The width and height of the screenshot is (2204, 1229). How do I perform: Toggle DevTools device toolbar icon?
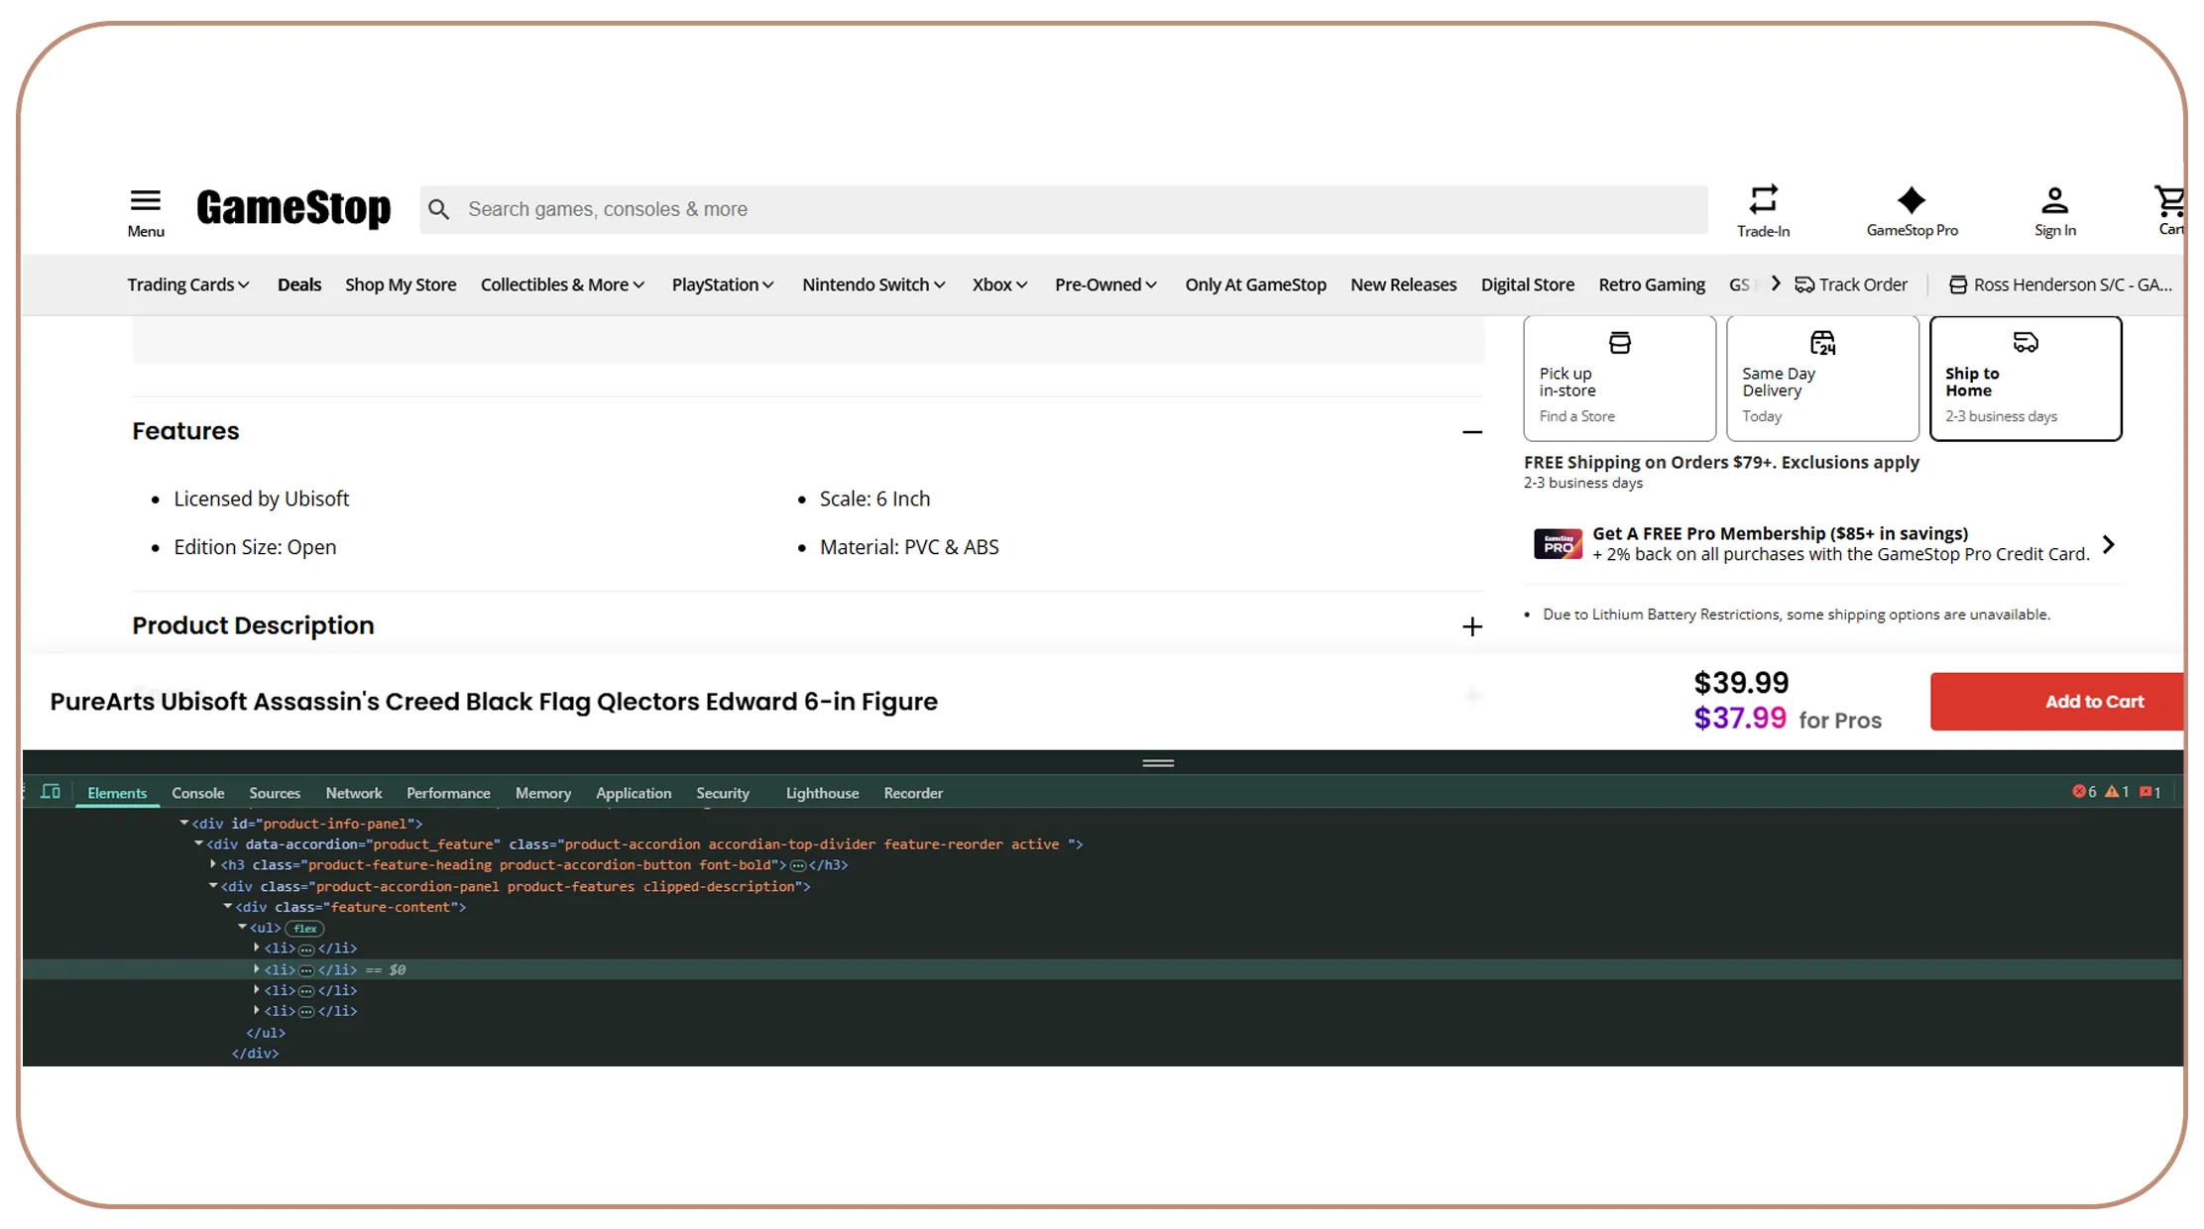51,792
